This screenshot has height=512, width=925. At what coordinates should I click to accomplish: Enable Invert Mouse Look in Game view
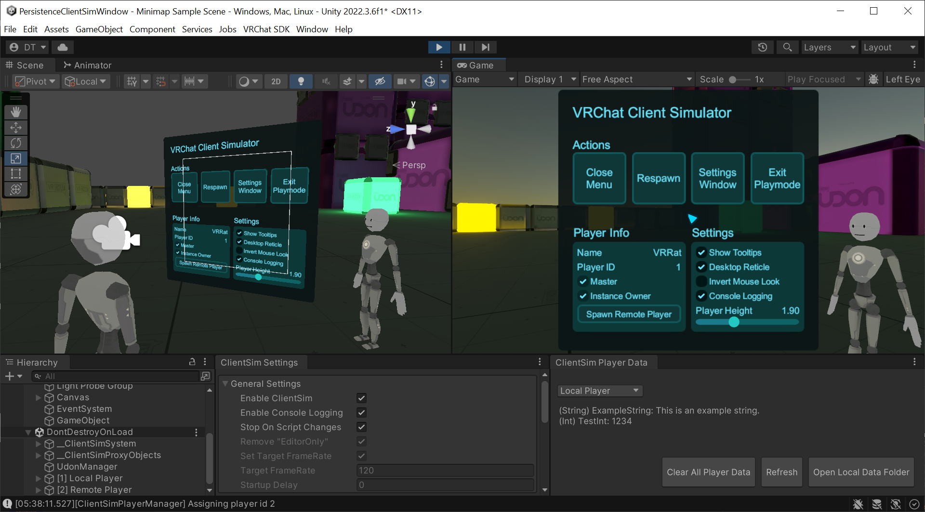tap(701, 282)
